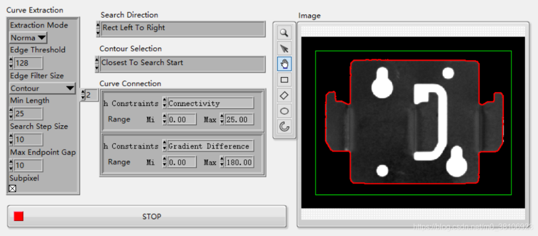Click the Contour Selection stepper arrows

(97, 64)
